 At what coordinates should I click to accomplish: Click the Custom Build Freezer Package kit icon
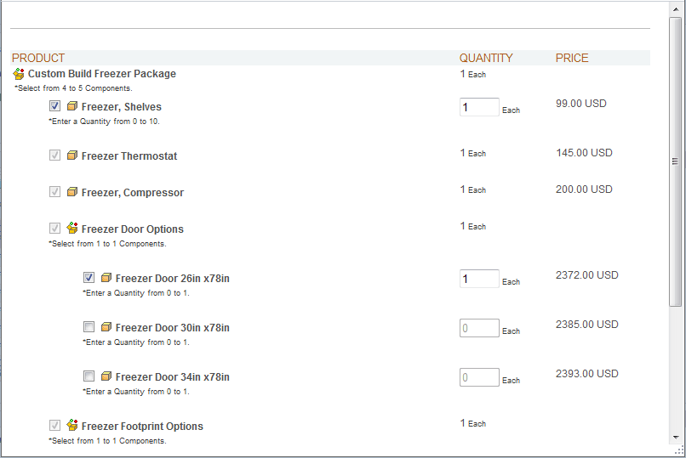tap(19, 74)
